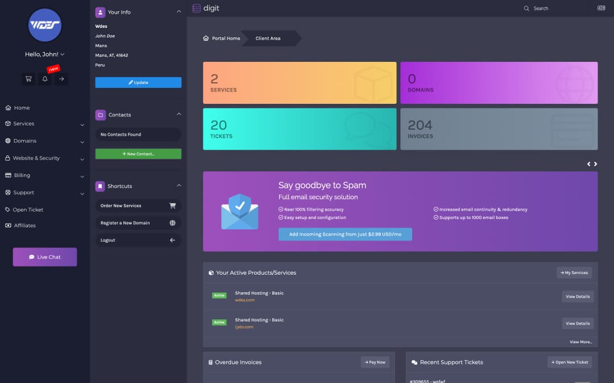Image resolution: width=614 pixels, height=383 pixels.
Task: Click the blue Update button
Action: point(138,82)
